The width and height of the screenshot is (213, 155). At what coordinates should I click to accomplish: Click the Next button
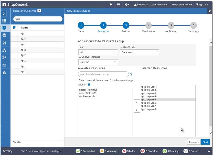(x=205, y=142)
